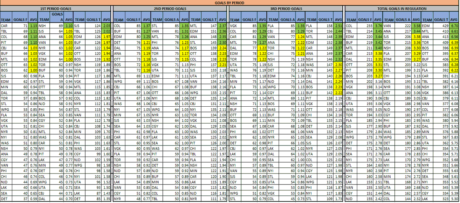
Task: Select 1.35 average at bottom of 1st period totals
Action: (107, 198)
